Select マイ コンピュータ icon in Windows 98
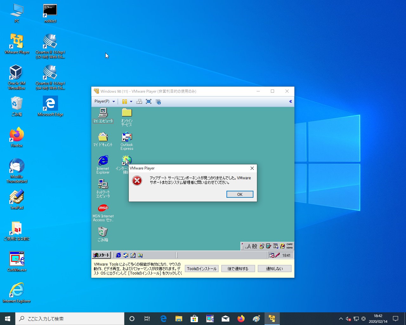The image size is (406, 325). [103, 116]
